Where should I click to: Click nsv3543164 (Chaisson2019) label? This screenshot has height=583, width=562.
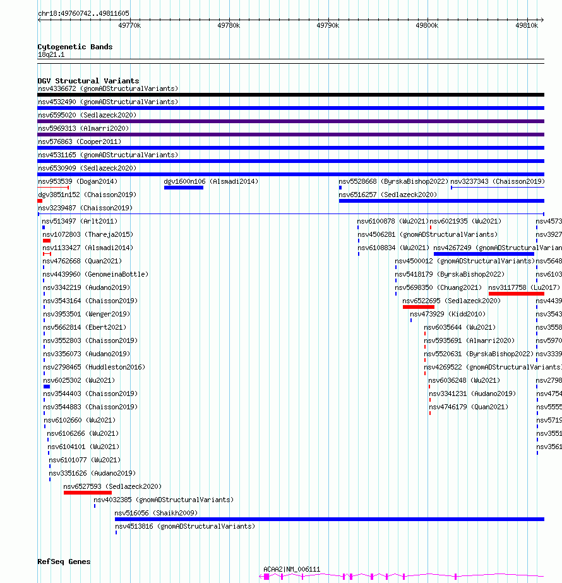coord(90,301)
